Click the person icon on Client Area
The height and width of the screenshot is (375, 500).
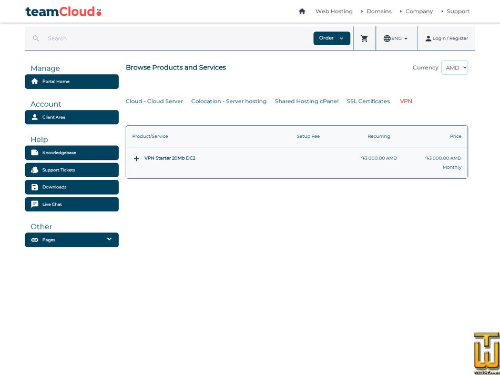click(35, 117)
